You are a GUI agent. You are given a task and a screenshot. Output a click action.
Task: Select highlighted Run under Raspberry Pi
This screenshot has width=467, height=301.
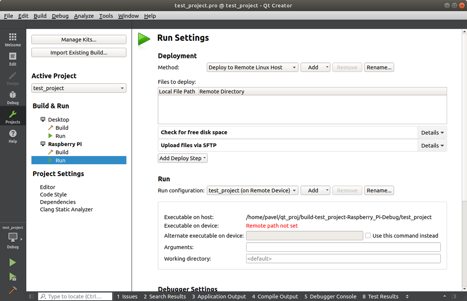point(79,160)
